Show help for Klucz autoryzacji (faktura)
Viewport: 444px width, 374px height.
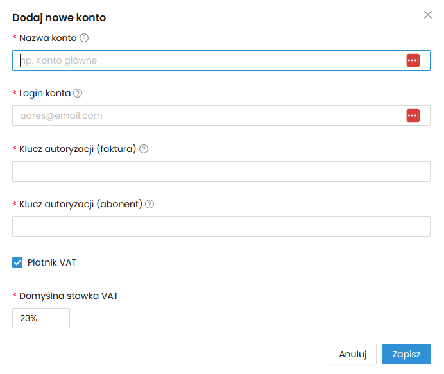(144, 149)
